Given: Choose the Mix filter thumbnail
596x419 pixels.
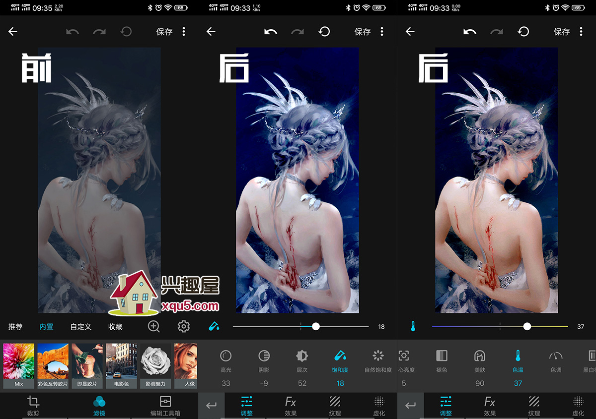Looking at the screenshot, I should click(19, 366).
